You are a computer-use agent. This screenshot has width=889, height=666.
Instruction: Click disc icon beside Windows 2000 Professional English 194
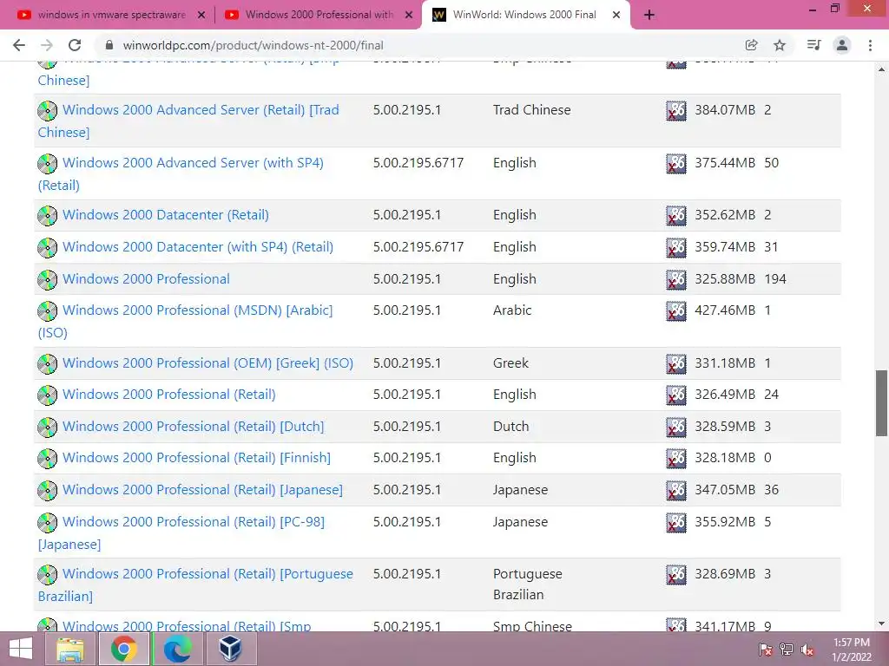tap(47, 279)
